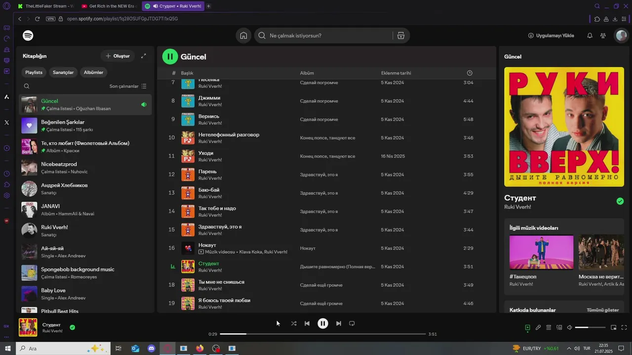Open the Oluştur create menu

(118, 56)
